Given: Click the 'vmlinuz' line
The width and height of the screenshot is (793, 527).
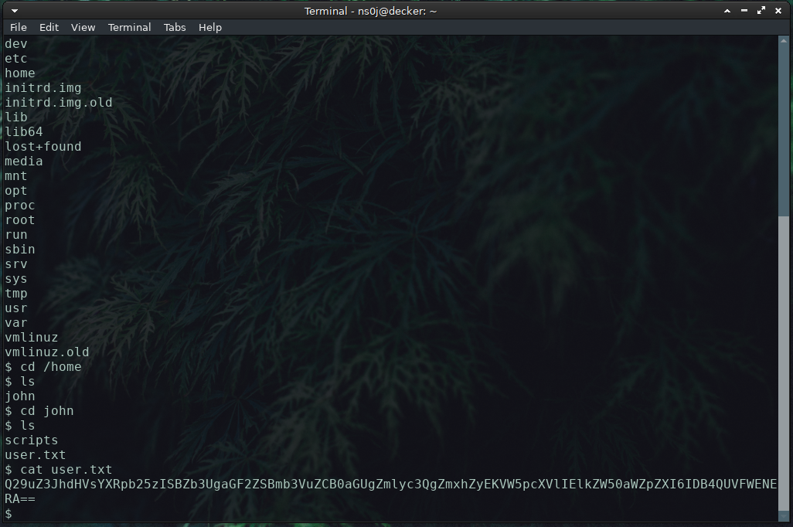Looking at the screenshot, I should [32, 338].
